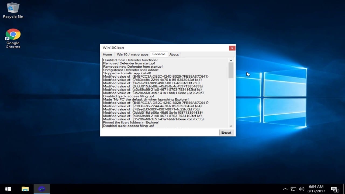Select the Win10Clean taskbar icon

pos(42,189)
